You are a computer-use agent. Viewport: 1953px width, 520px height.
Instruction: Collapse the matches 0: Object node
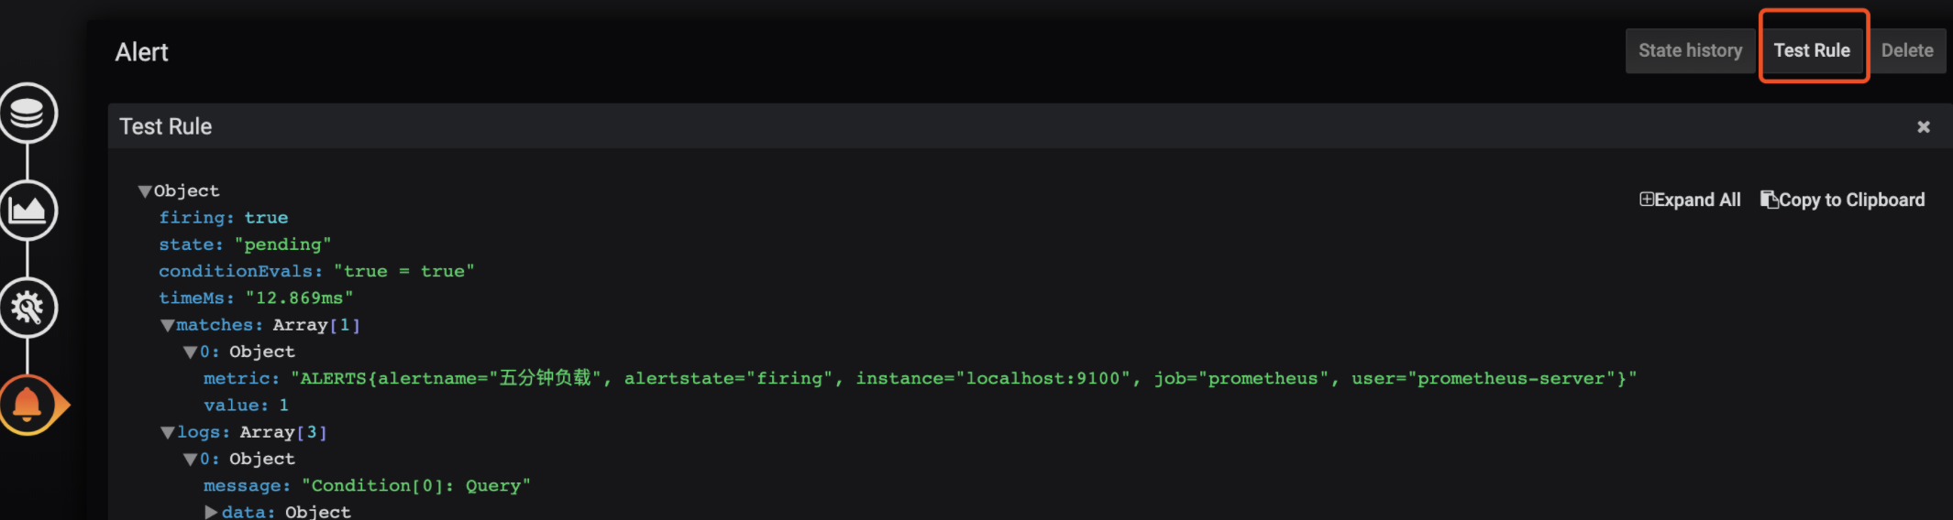190,352
